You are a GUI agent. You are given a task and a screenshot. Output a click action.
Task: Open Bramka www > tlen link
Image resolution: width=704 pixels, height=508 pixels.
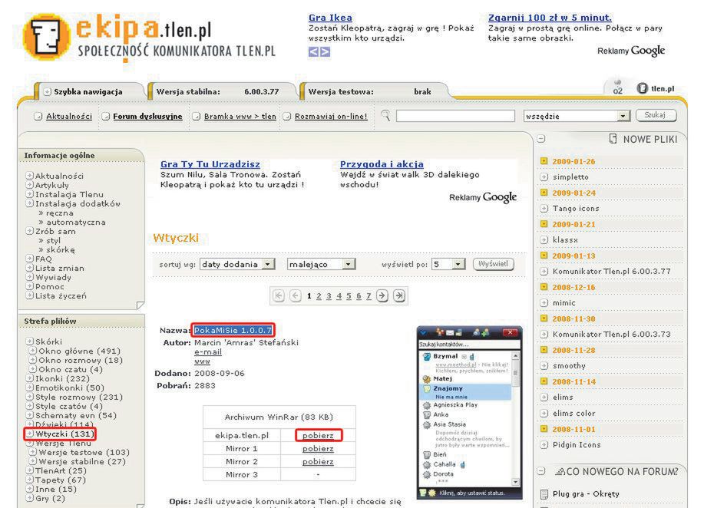(x=240, y=116)
